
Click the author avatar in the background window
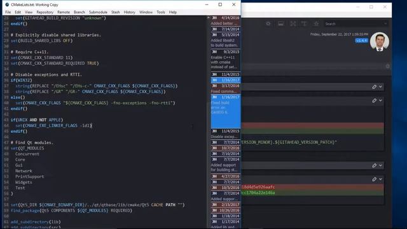(x=379, y=42)
